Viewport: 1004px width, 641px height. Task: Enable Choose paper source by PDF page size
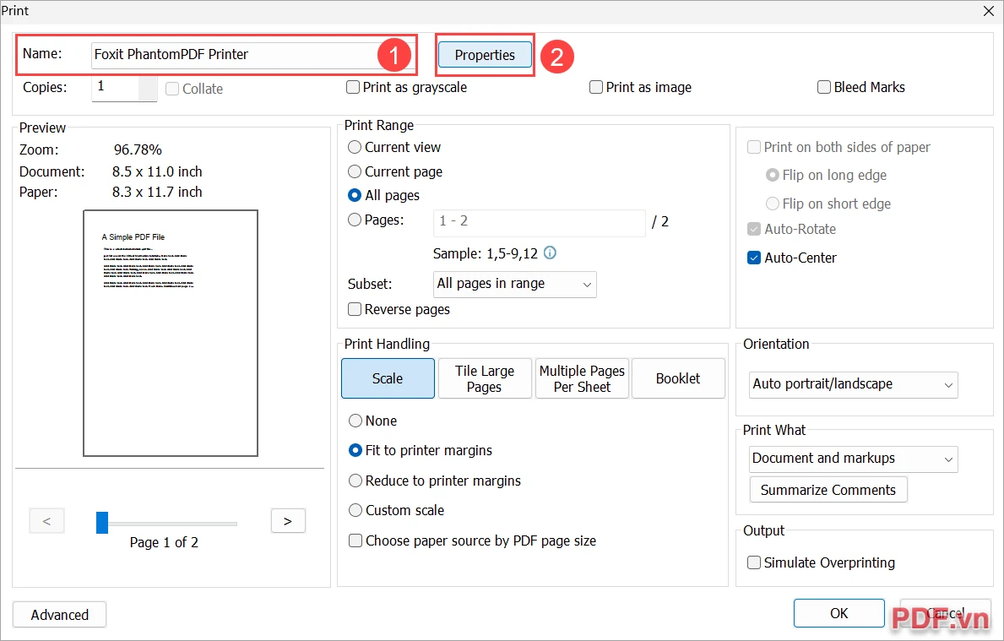click(x=473, y=541)
